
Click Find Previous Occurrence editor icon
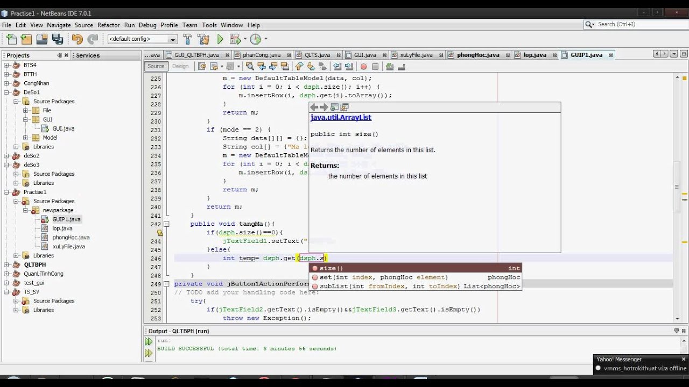[262, 66]
